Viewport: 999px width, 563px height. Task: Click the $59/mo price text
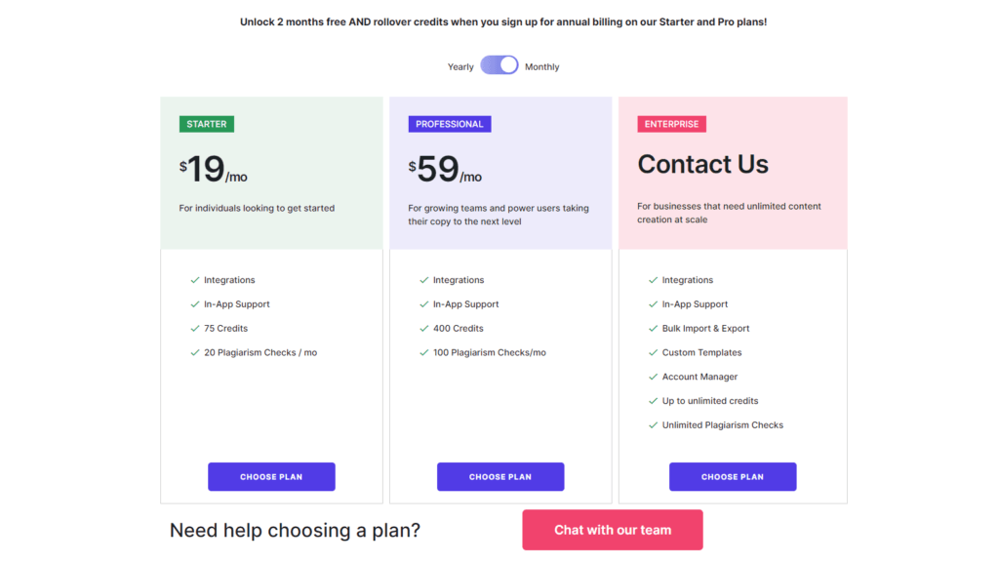[445, 170]
